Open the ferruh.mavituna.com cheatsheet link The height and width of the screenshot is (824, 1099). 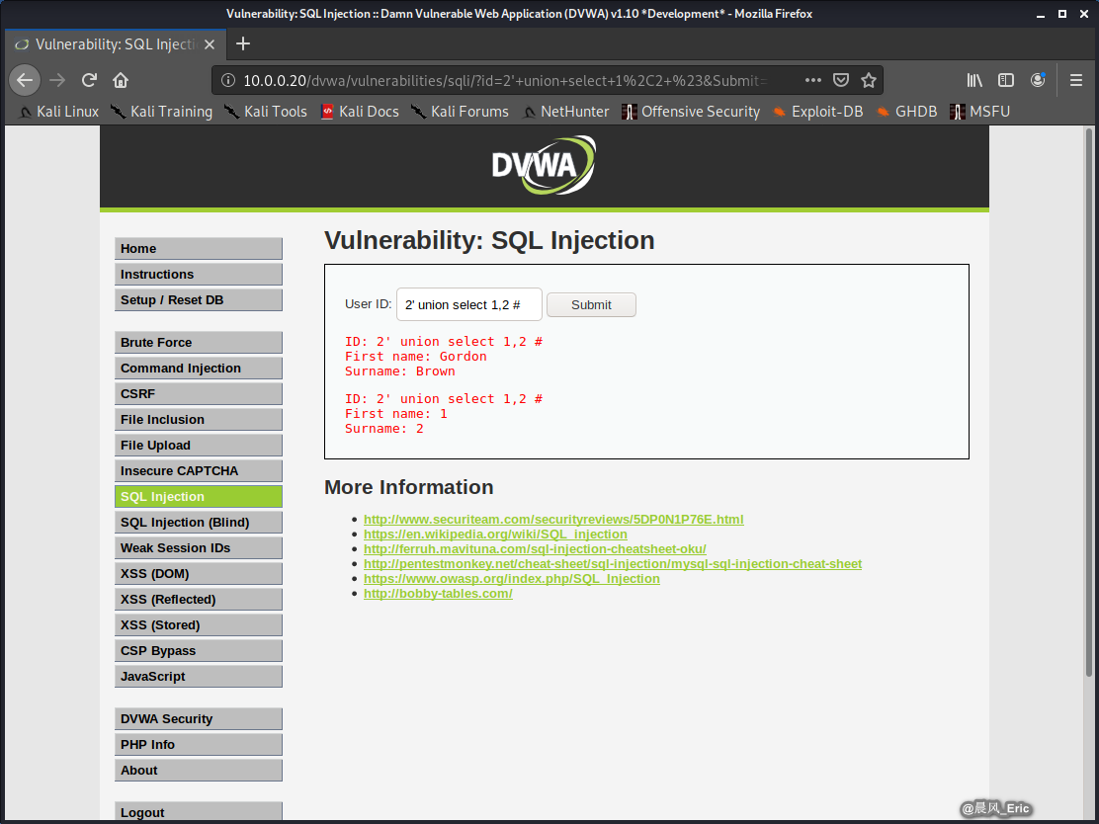[x=535, y=548]
